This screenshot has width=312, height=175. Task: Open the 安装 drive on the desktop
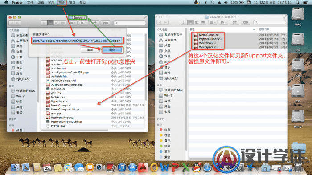(298, 42)
